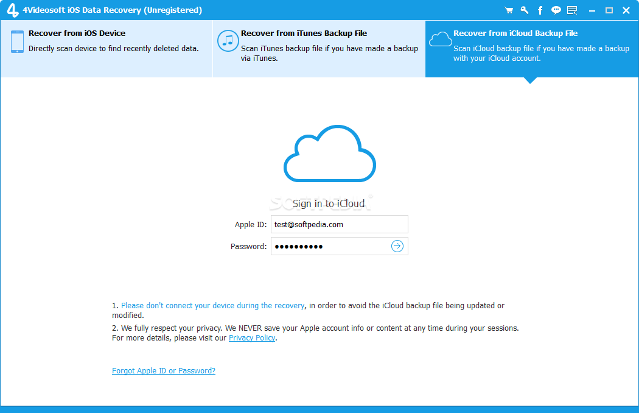Click the phone device icon

[x=17, y=41]
